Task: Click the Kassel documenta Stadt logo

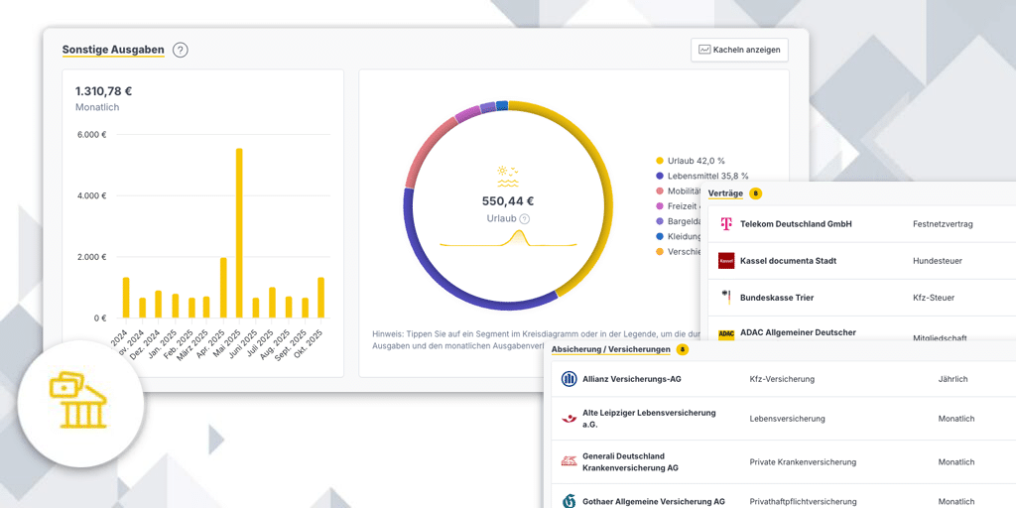Action: (x=726, y=261)
